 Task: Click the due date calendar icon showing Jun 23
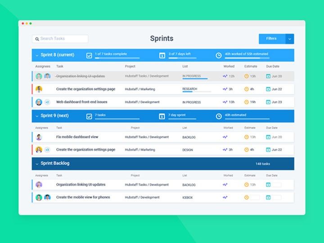coord(268,102)
